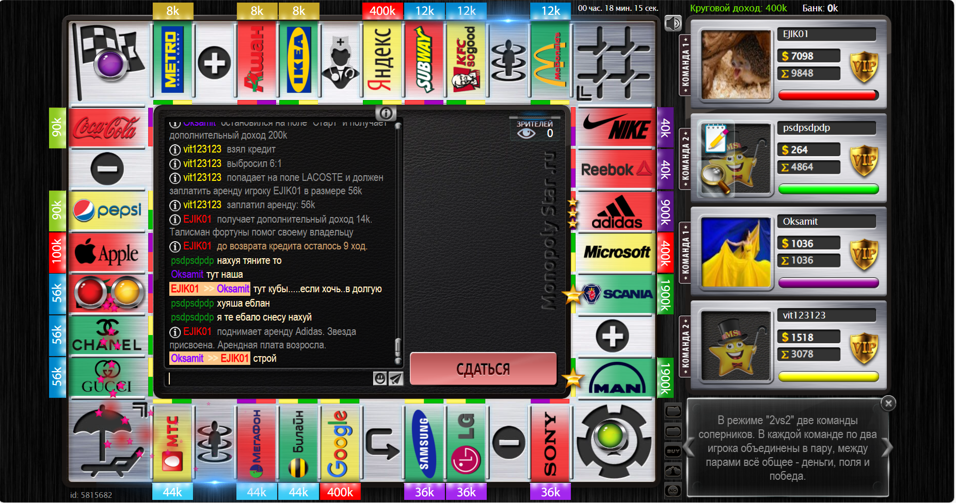This screenshot has width=956, height=503.
Task: Open Oksamit player avatar
Action: 736,252
